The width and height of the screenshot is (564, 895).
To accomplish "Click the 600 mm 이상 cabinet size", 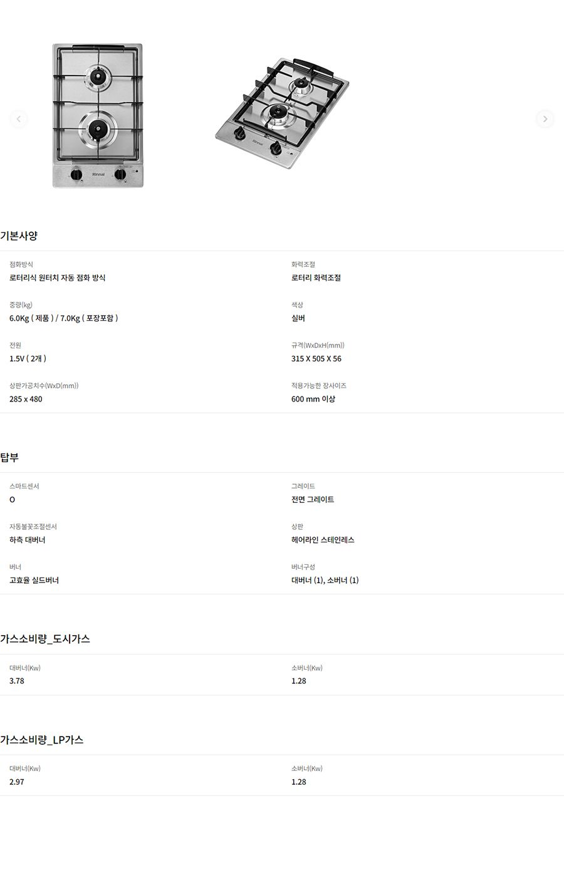I will pyautogui.click(x=313, y=399).
